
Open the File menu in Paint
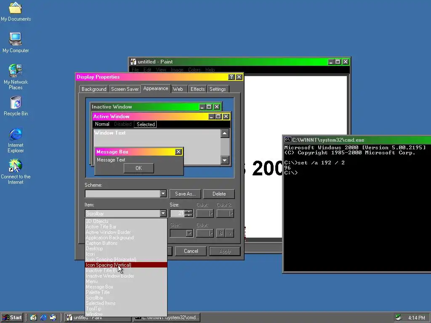pyautogui.click(x=135, y=70)
